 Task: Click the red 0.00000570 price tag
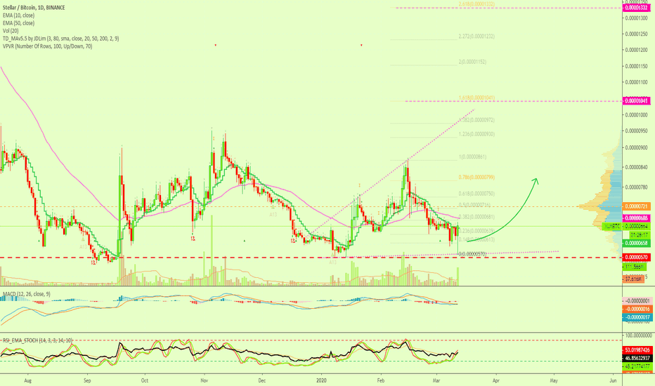point(636,258)
